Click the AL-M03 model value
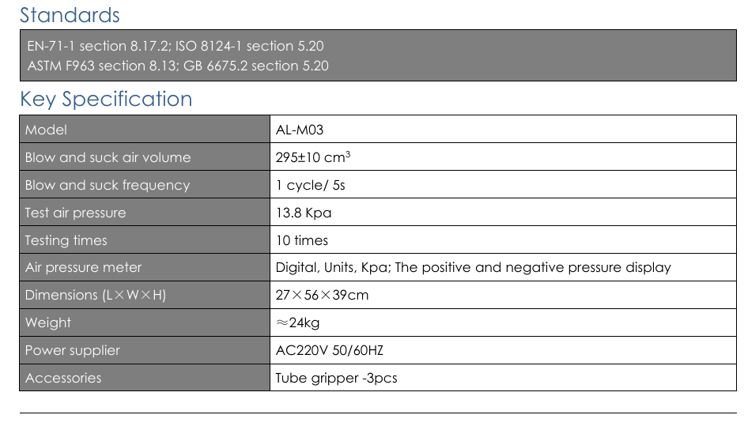The width and height of the screenshot is (744, 430). tap(300, 130)
